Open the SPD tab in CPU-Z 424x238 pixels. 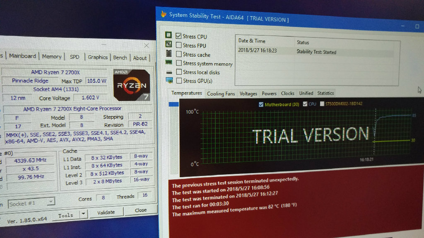[75, 57]
